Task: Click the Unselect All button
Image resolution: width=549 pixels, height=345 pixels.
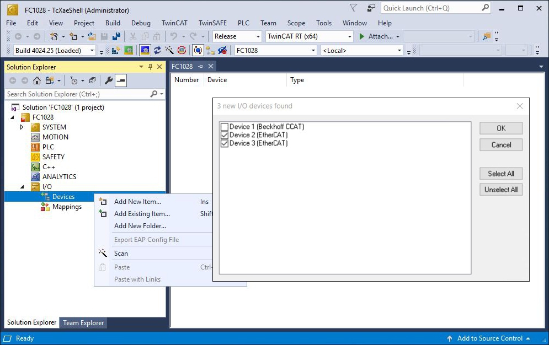Action: (501, 190)
